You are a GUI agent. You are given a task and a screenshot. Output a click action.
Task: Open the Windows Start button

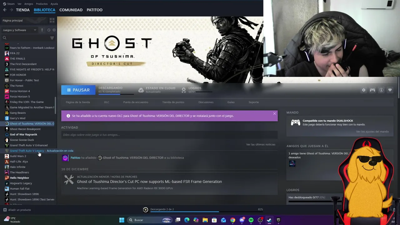coord(122,220)
